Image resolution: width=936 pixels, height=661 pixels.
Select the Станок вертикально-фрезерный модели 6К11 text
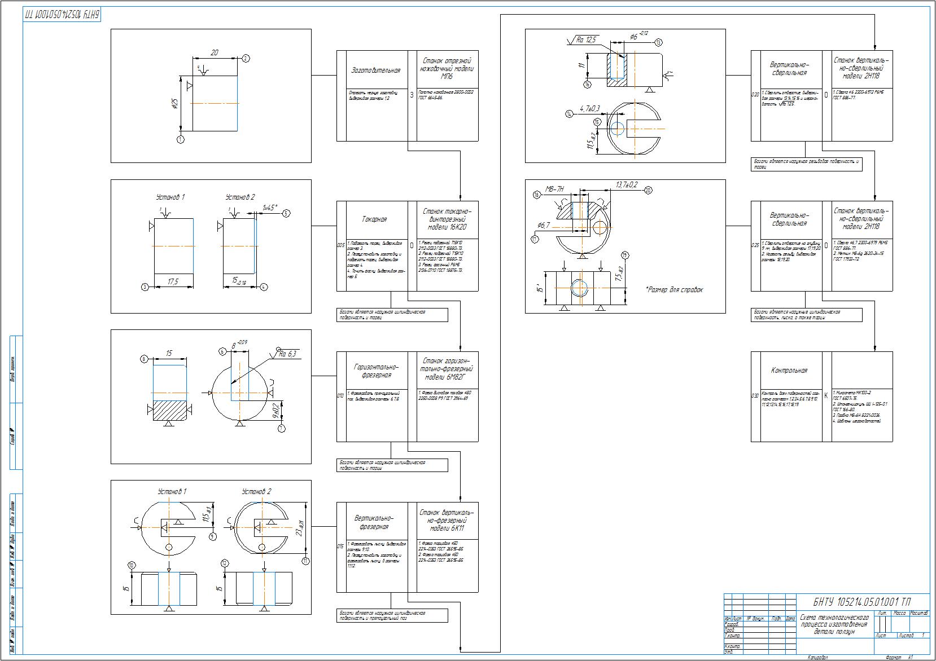point(446,521)
